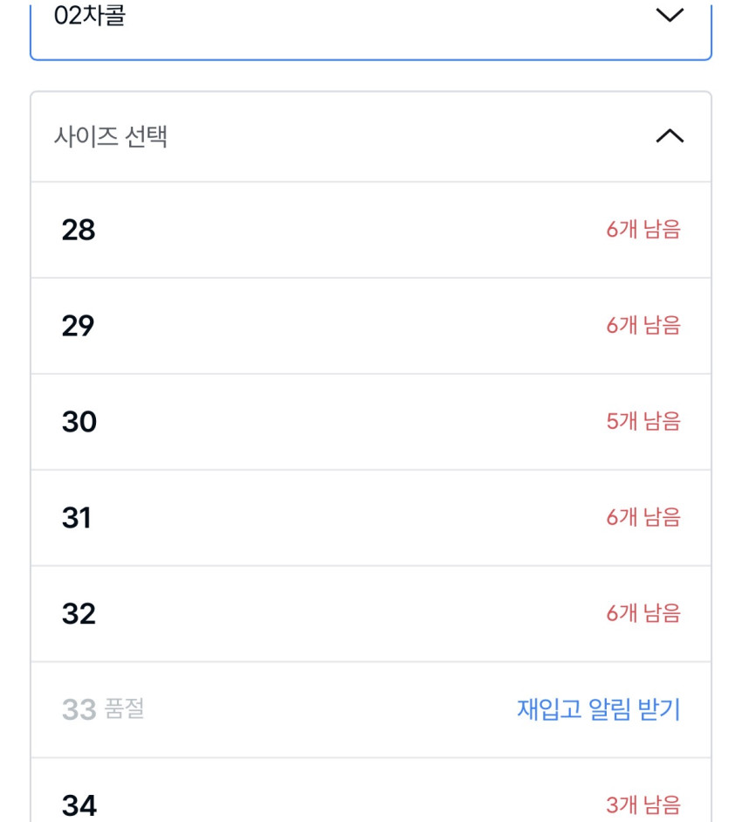Click 6개 남음 stock label beside size 29
Screen dimensions: 742x822
(643, 326)
